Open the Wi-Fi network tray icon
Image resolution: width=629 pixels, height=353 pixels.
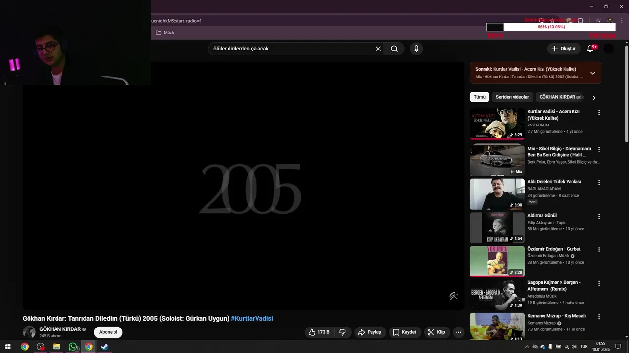click(x=566, y=347)
